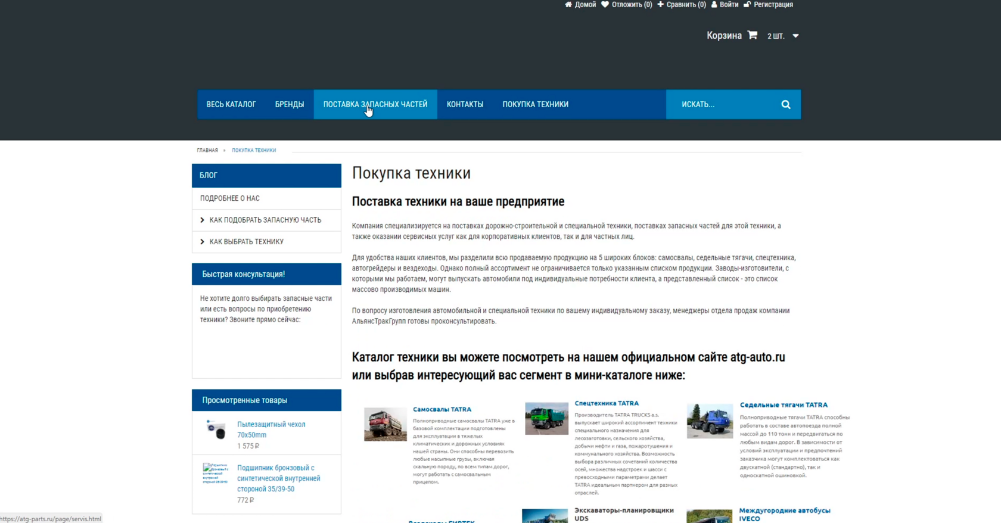This screenshot has height=523, width=1001.
Task: Click the plus icon beside Сравнить
Action: (660, 4)
